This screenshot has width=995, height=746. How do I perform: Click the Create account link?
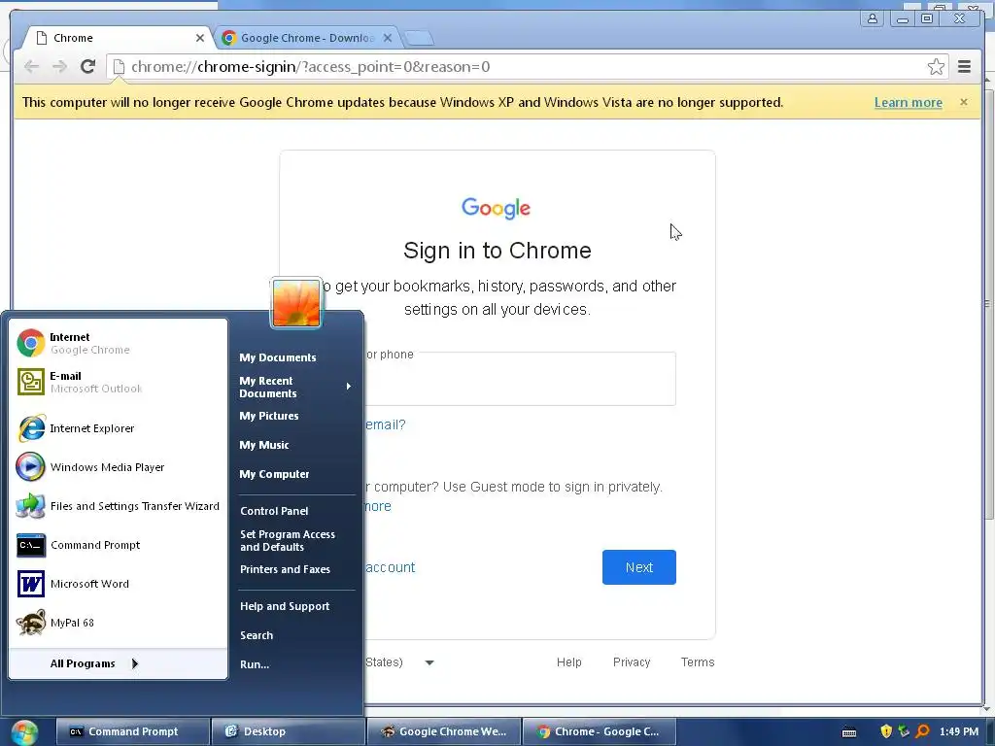(390, 567)
